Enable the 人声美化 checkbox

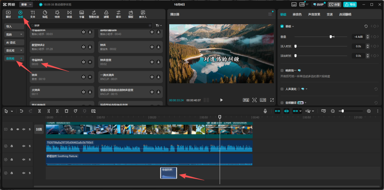point(282,89)
